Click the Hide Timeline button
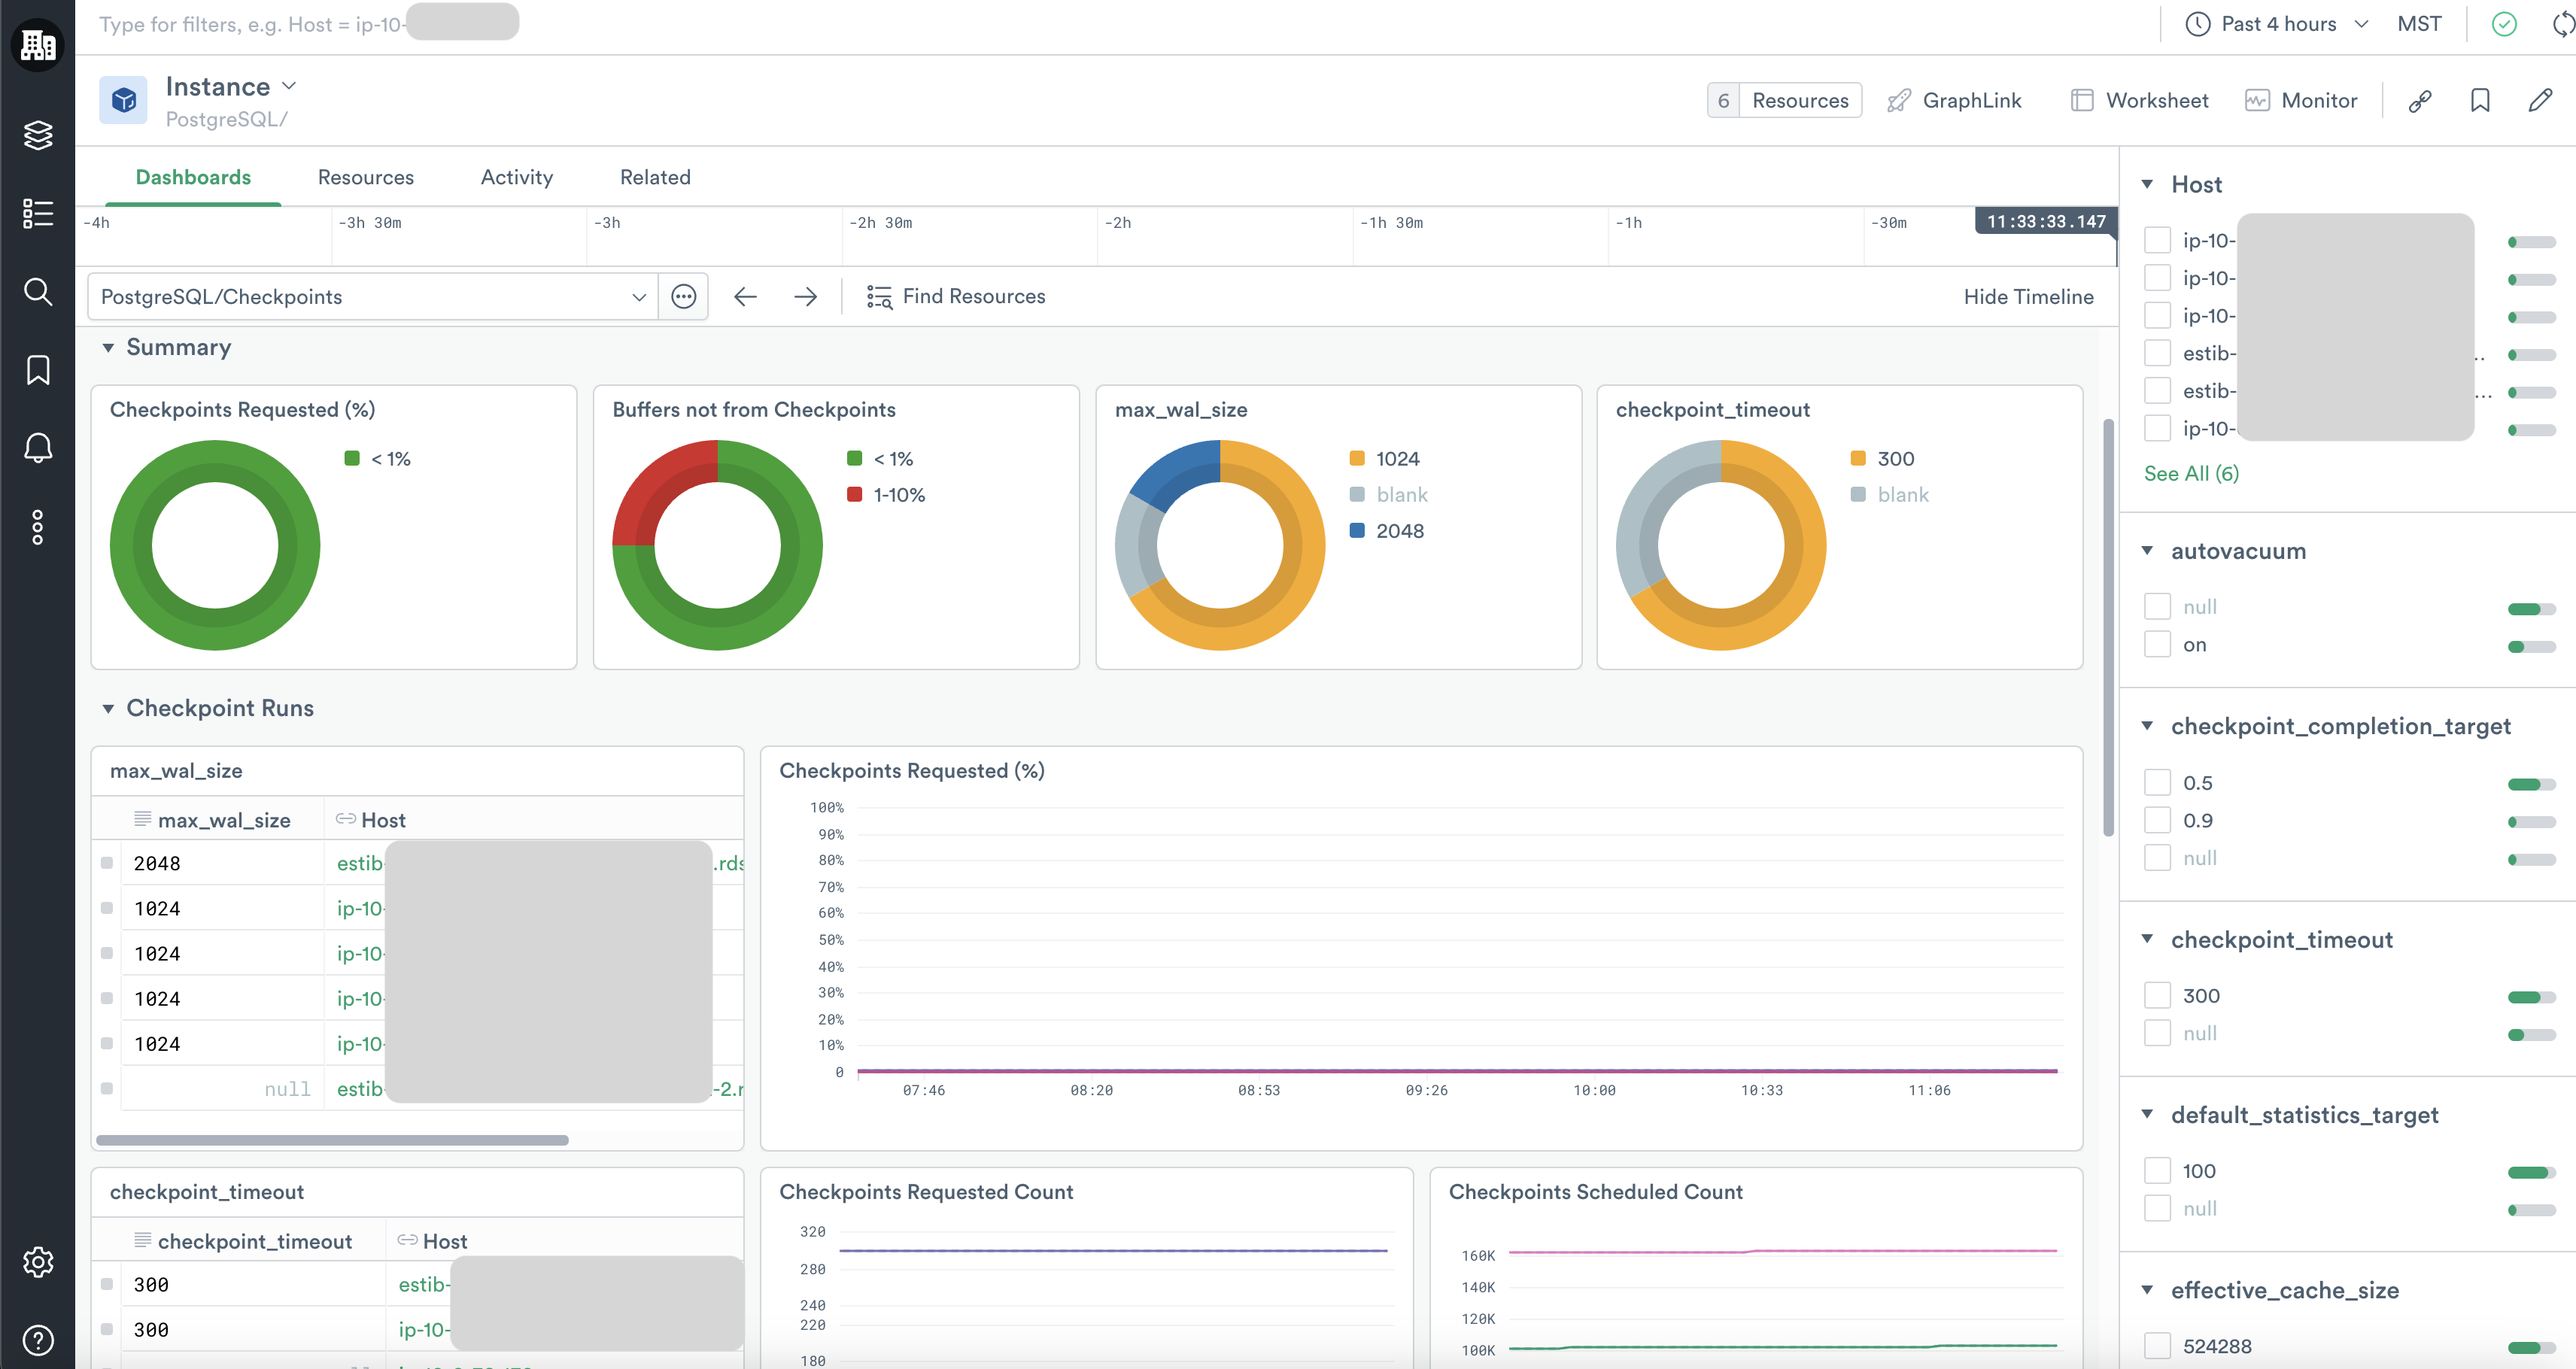Screen dimensions: 2576x1369 click(2027, 297)
